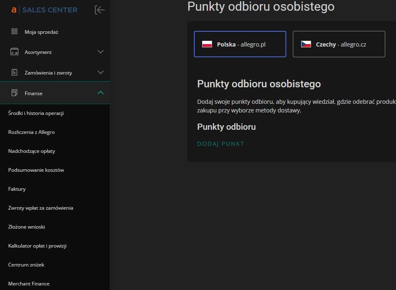Open Merchant Finance menu item

tap(29, 284)
